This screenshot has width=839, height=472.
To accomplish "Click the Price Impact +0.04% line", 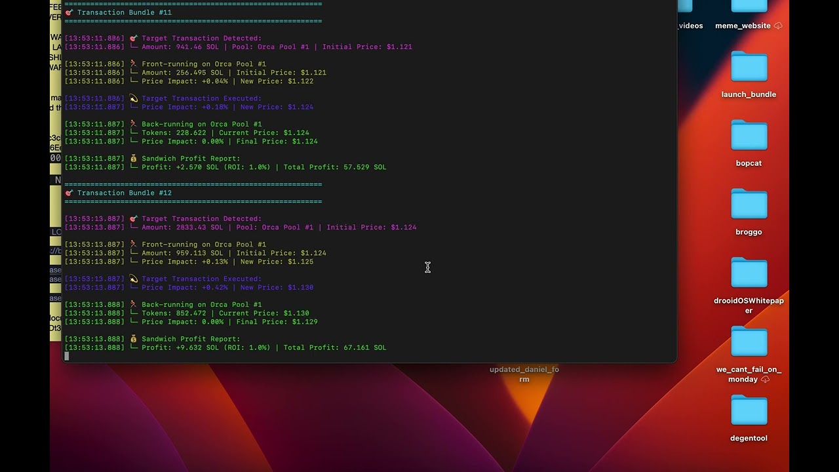I will click(x=189, y=81).
